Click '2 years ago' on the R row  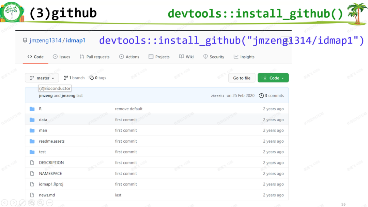click(273, 109)
